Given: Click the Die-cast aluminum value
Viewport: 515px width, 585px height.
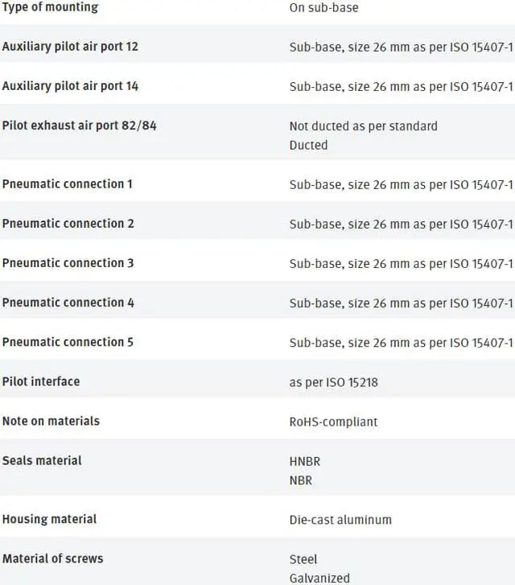Looking at the screenshot, I should (x=340, y=520).
